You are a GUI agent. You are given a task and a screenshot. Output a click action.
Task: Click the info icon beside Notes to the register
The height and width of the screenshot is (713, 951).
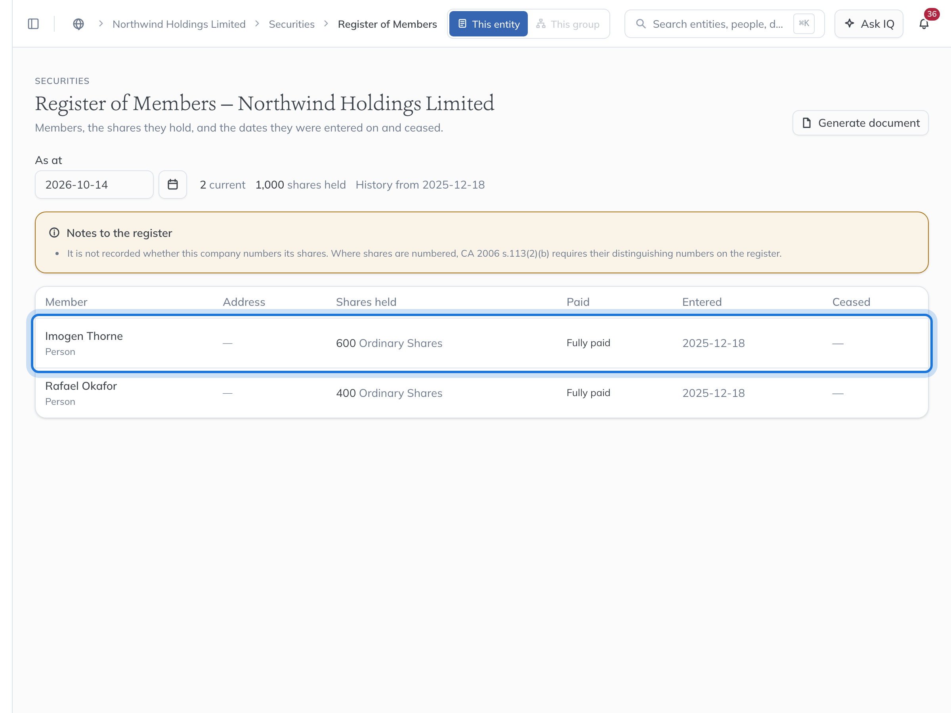tap(54, 233)
